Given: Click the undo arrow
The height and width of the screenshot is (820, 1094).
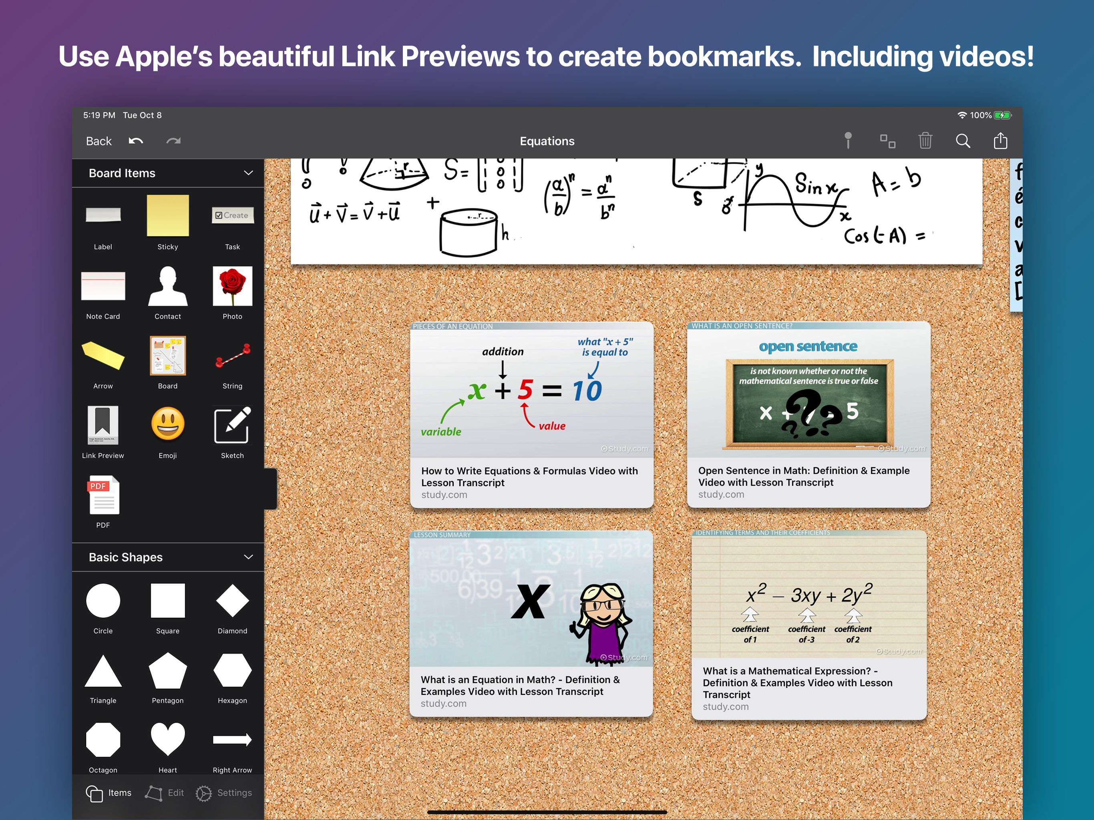Looking at the screenshot, I should [136, 141].
